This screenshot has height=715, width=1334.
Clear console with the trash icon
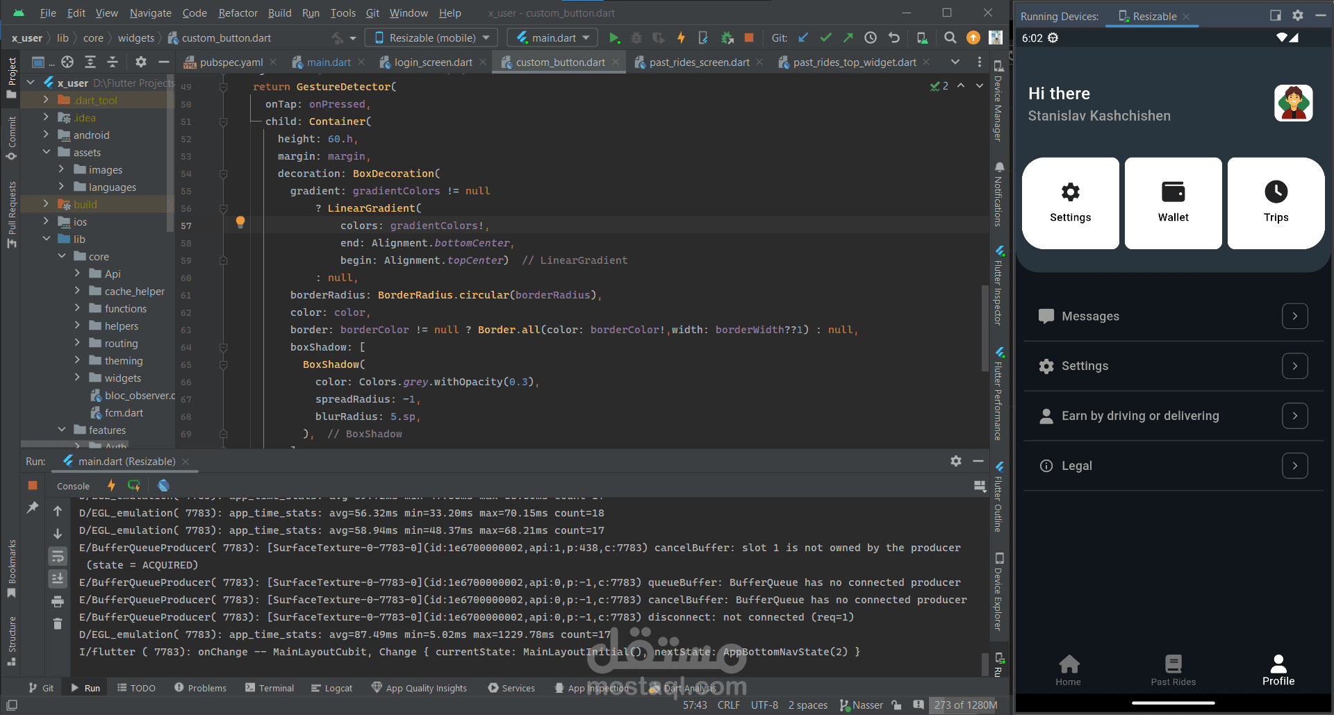click(x=58, y=624)
